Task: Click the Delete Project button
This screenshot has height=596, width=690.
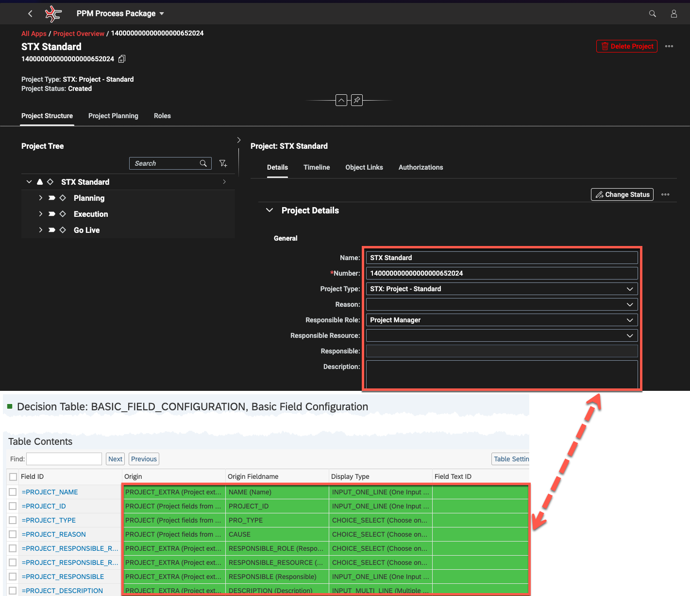Action: [626, 46]
